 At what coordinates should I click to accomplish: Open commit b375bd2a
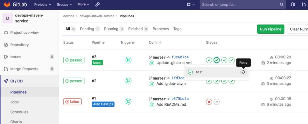(180, 99)
